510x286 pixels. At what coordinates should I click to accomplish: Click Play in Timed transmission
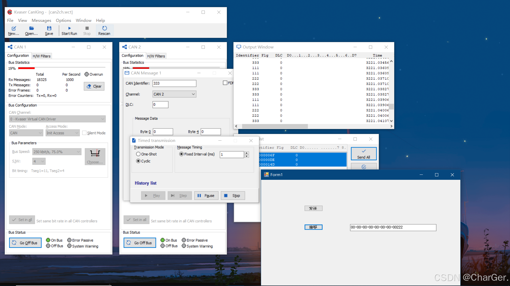click(x=153, y=195)
